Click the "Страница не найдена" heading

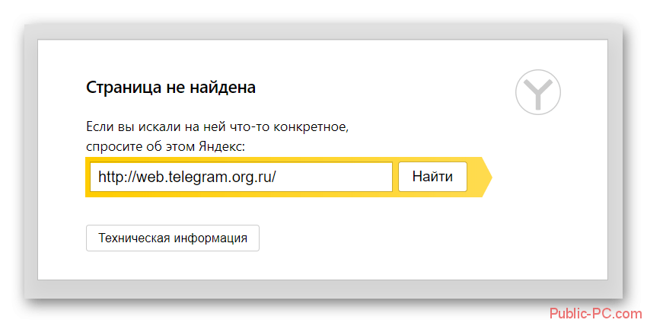171,88
